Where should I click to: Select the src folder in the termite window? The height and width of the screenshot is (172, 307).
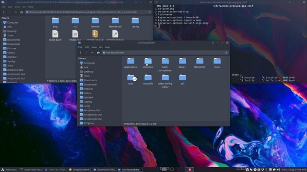click(75, 22)
